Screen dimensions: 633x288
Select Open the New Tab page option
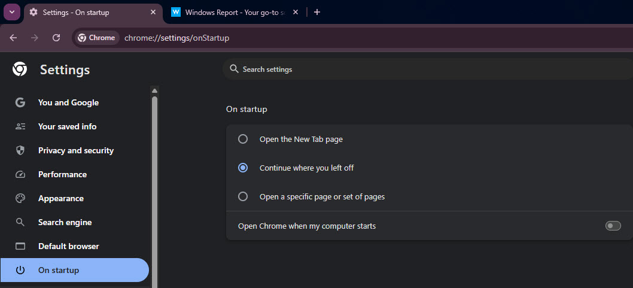click(x=243, y=139)
